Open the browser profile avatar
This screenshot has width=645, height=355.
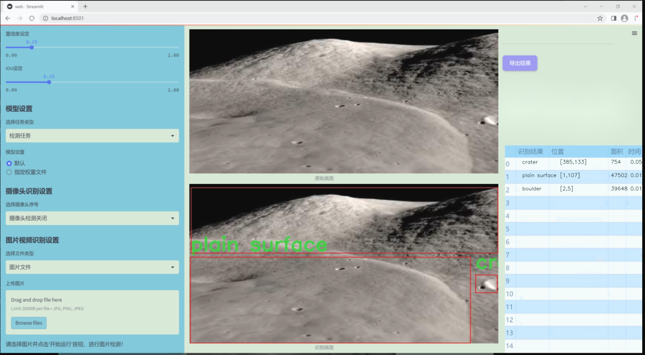pos(625,18)
